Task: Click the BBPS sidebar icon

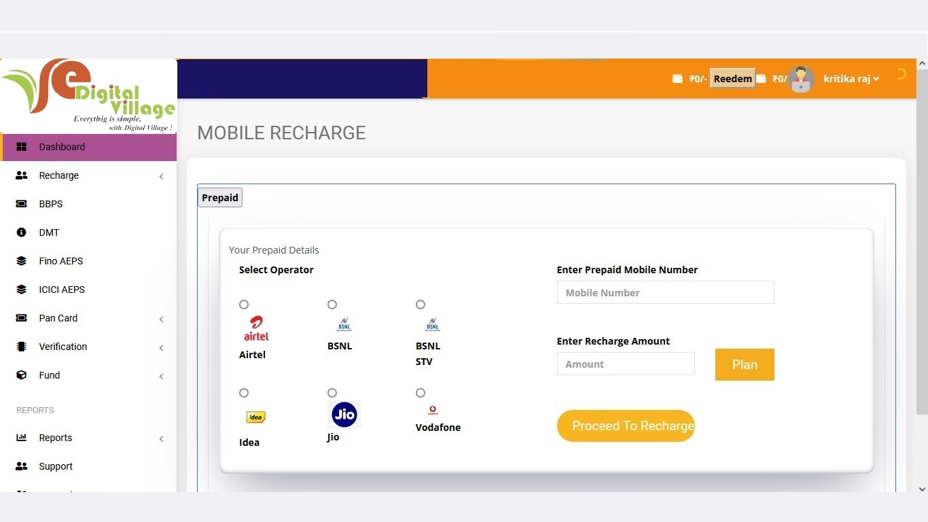Action: [21, 204]
